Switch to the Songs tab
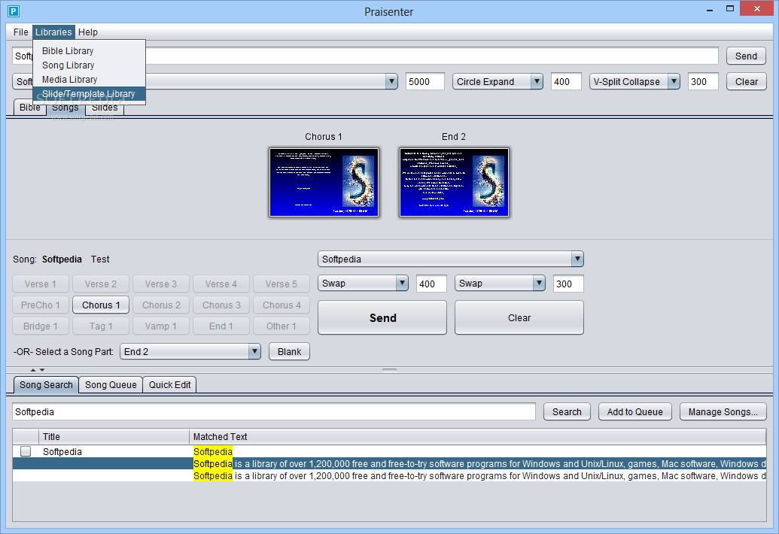The height and width of the screenshot is (534, 779). [x=65, y=108]
